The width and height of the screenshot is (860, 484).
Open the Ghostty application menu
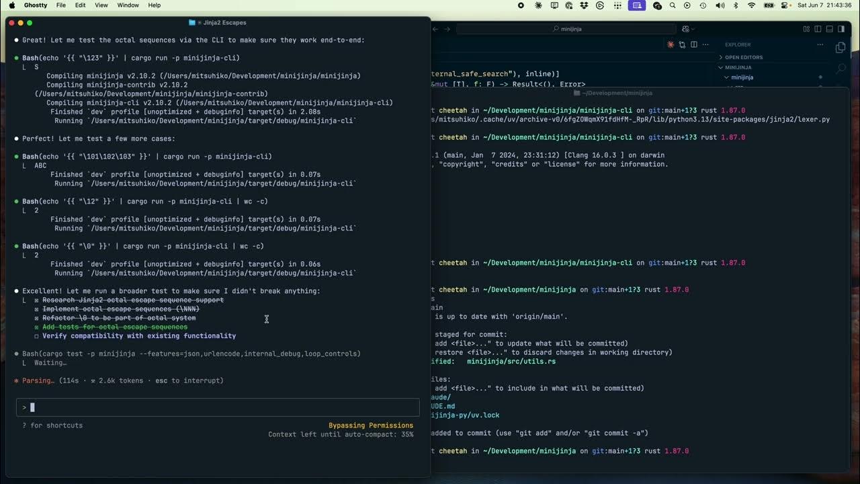36,5
